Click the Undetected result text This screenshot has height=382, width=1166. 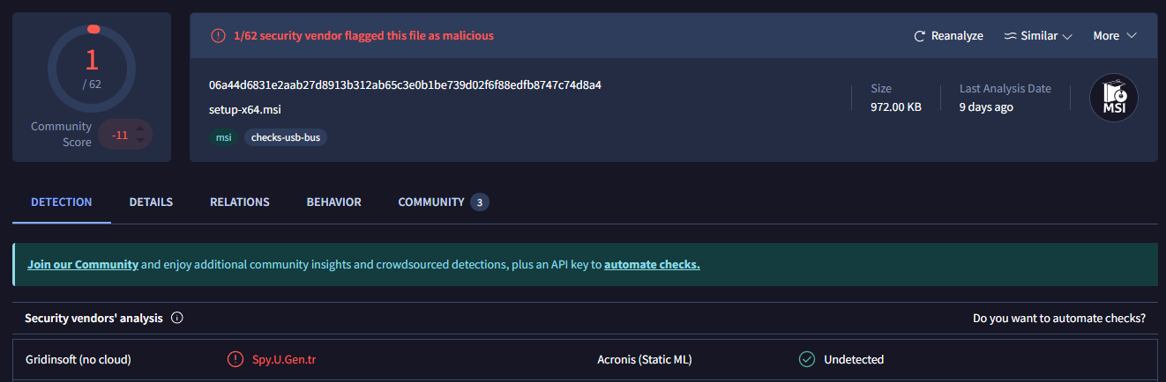pos(854,359)
